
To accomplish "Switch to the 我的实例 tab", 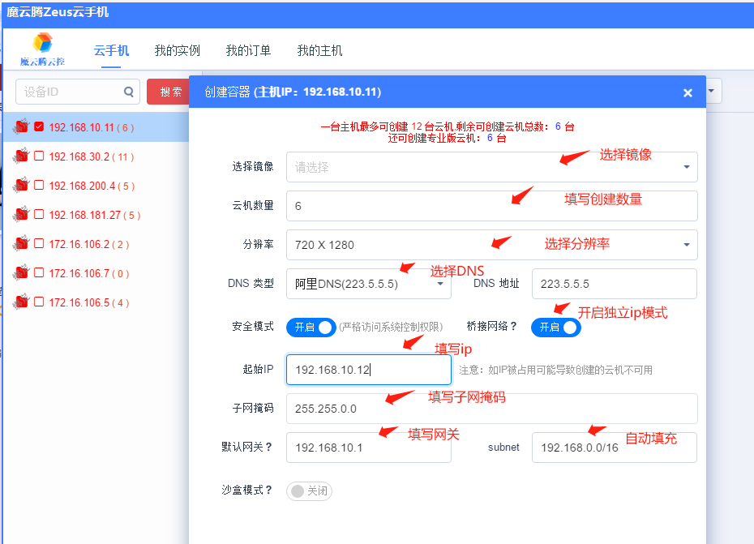I will coord(177,50).
